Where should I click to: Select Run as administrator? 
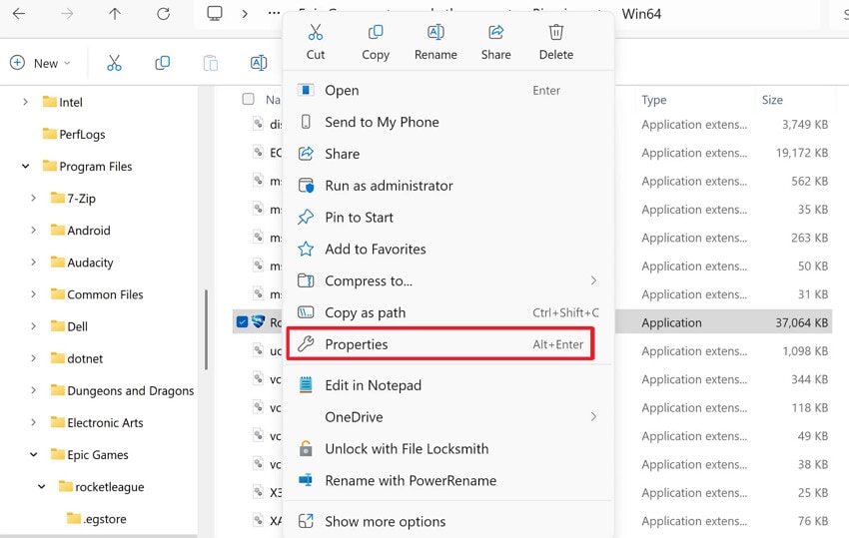(x=448, y=185)
